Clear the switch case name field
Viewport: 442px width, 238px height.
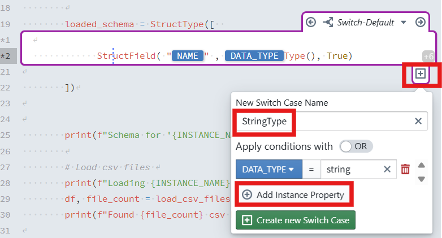click(x=418, y=121)
